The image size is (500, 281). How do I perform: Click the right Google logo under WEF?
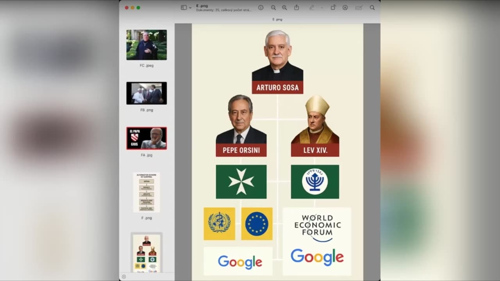[x=317, y=257]
